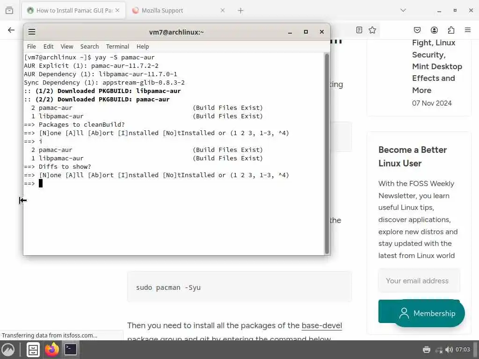
Task: Open the list all tabs chevron
Action: click(x=403, y=10)
